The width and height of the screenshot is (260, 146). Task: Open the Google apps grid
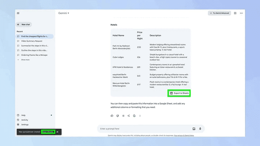click(x=235, y=13)
